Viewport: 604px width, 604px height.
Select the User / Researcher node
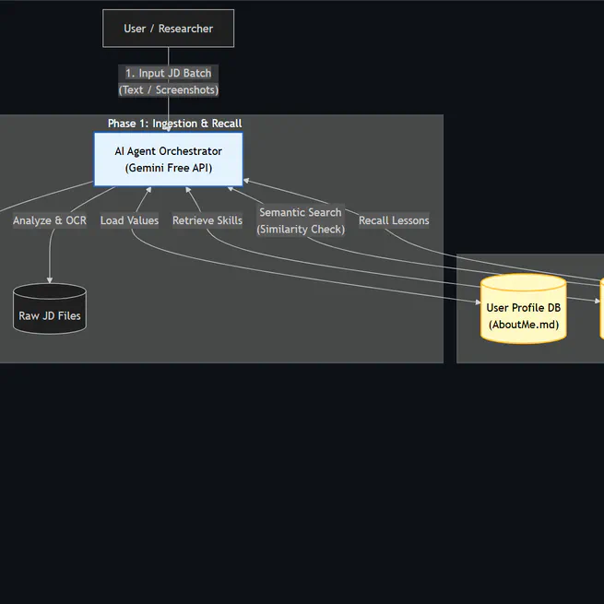(168, 29)
